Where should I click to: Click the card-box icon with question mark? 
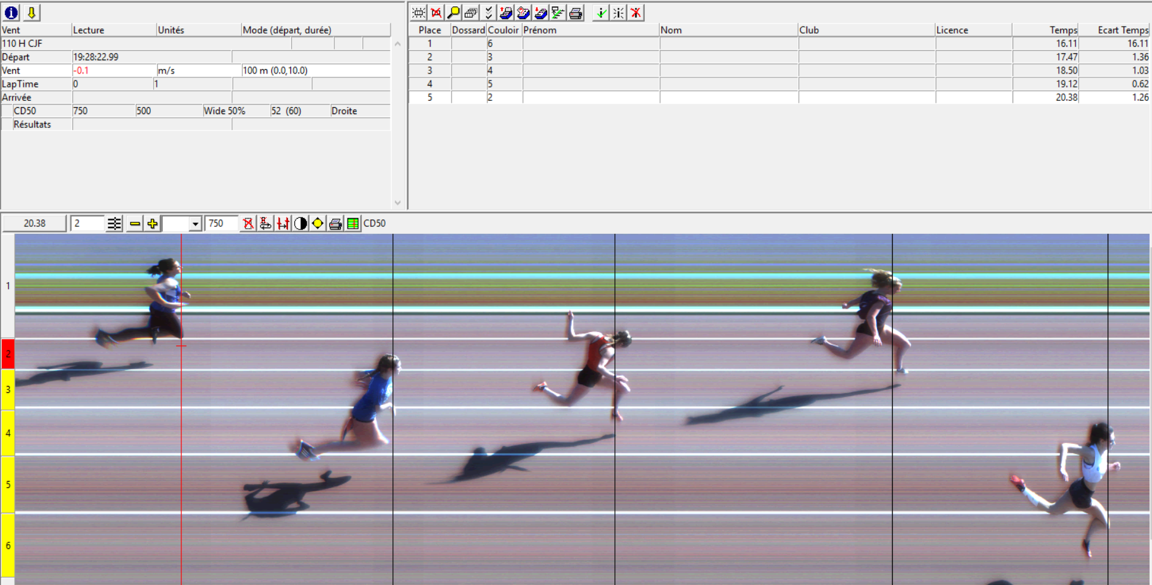point(523,13)
